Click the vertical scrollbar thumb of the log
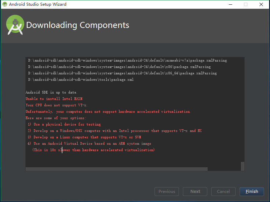The image size is (270, 202). tap(243, 166)
